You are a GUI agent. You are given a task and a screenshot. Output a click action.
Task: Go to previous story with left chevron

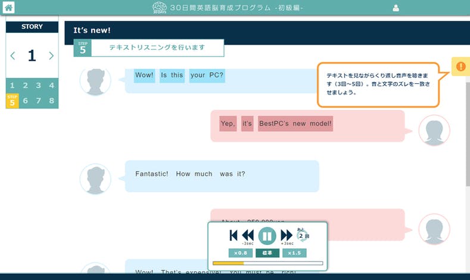tap(13, 56)
